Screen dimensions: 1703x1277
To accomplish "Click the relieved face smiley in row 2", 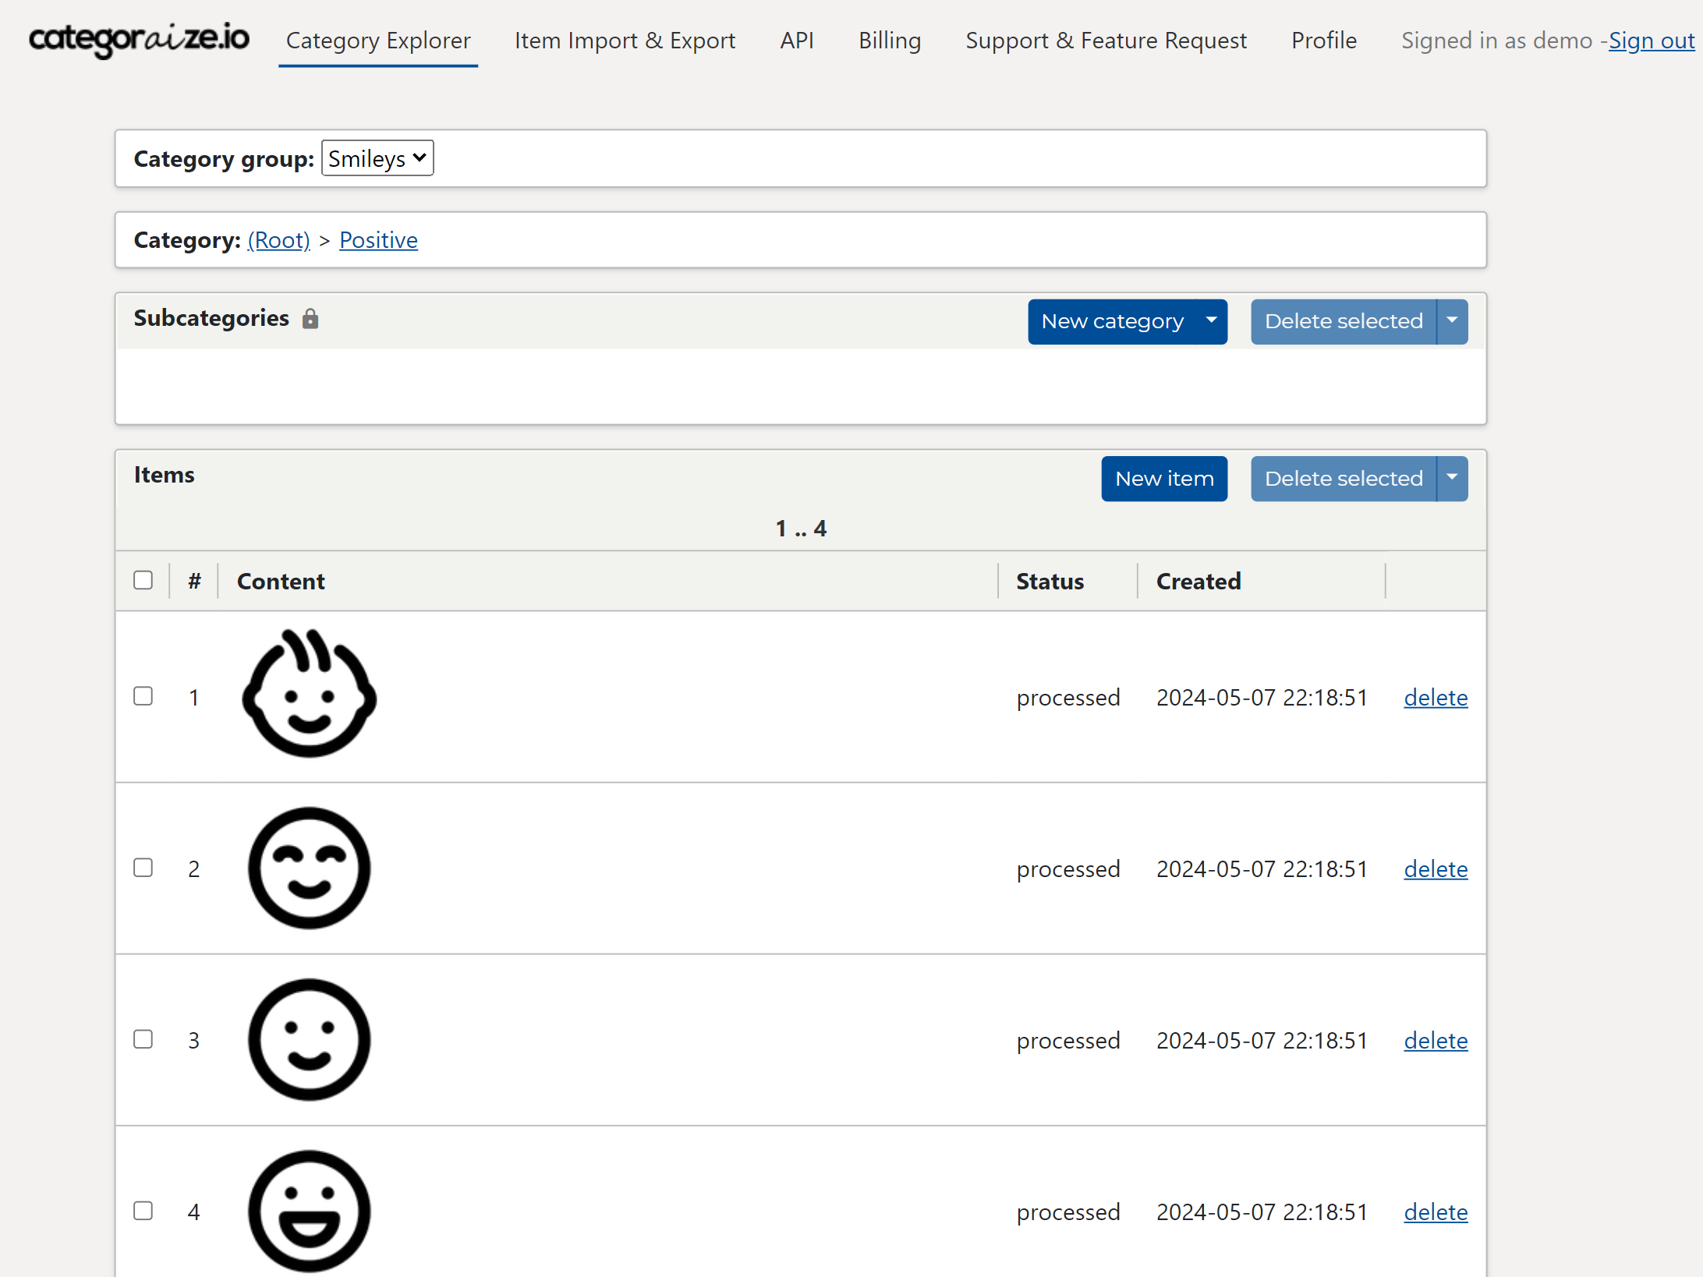I will pyautogui.click(x=309, y=868).
